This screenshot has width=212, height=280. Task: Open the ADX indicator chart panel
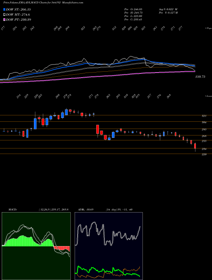(109, 246)
